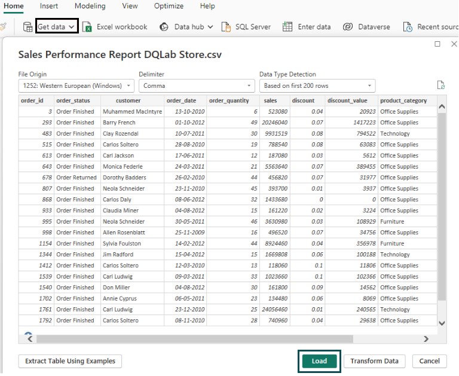Click the Don Miller customer cell
Viewport: 459px width, 376px height.
pos(132,288)
